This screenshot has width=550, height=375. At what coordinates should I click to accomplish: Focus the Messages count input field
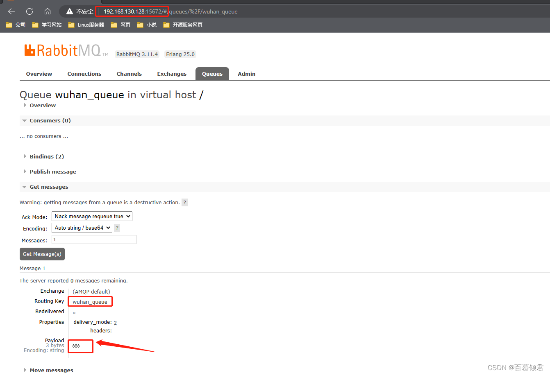94,240
